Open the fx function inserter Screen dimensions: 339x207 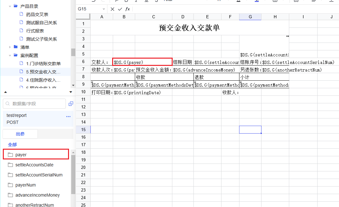click(x=128, y=9)
